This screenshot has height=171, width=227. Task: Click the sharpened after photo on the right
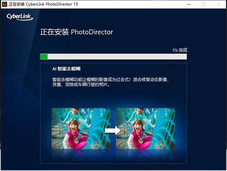click(x=146, y=128)
